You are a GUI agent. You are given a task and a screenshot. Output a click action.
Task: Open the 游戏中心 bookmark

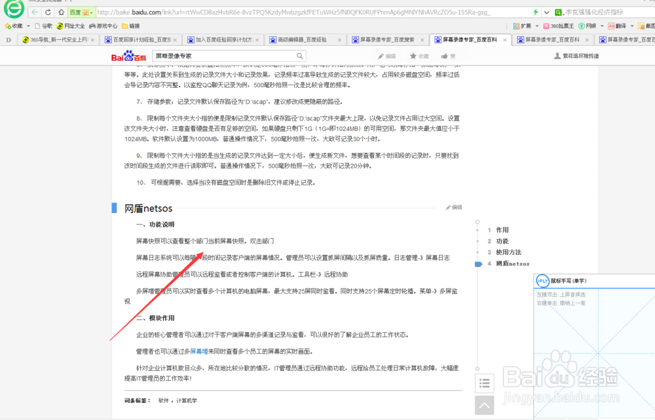pos(103,26)
